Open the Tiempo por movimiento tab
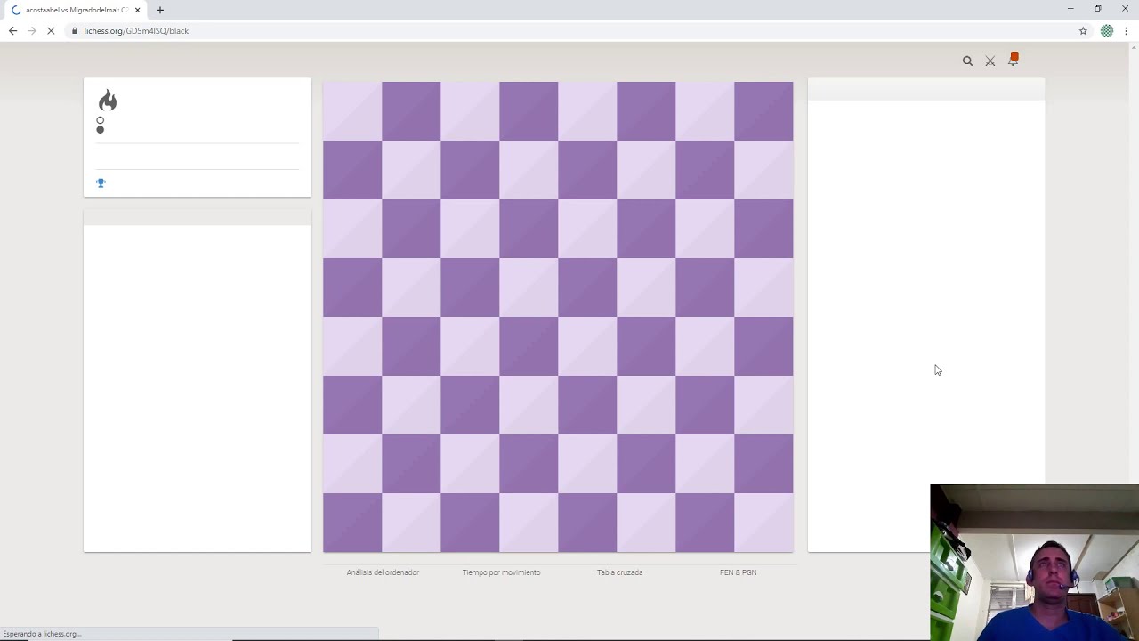The image size is (1139, 641). [x=501, y=572]
